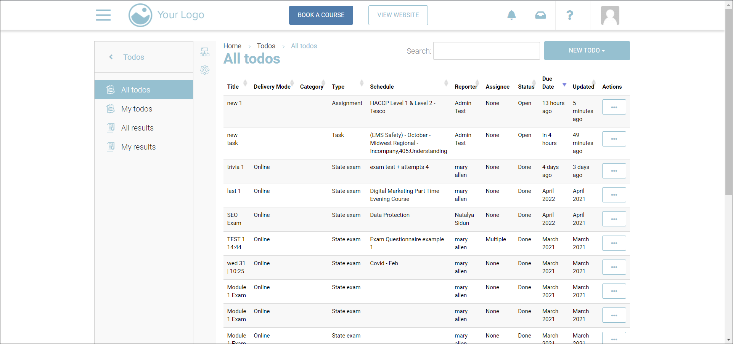Open the settings gear icon

point(204,70)
